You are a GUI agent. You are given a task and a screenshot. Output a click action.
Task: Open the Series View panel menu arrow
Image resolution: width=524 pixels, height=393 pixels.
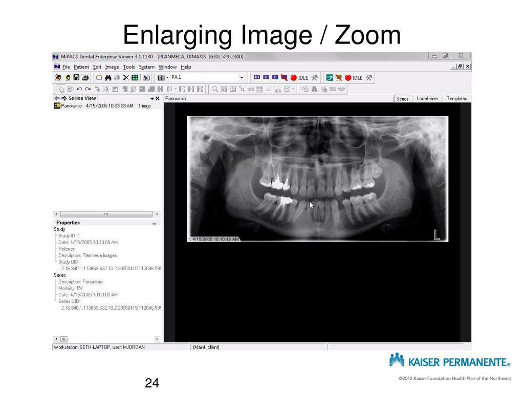click(x=152, y=99)
